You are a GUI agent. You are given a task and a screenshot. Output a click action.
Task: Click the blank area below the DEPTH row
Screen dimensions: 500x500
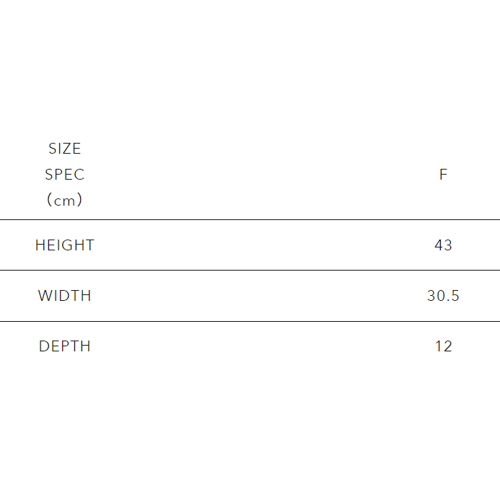point(250,433)
